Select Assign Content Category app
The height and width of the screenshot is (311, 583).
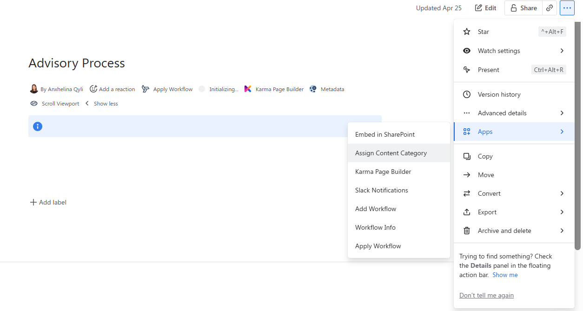391,153
